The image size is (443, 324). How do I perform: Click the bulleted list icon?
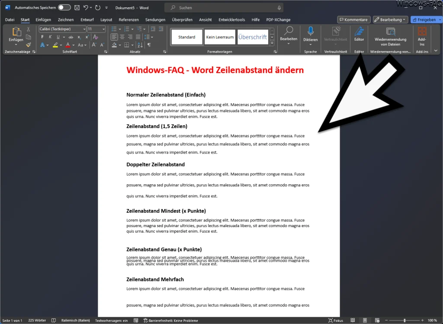[114, 29]
